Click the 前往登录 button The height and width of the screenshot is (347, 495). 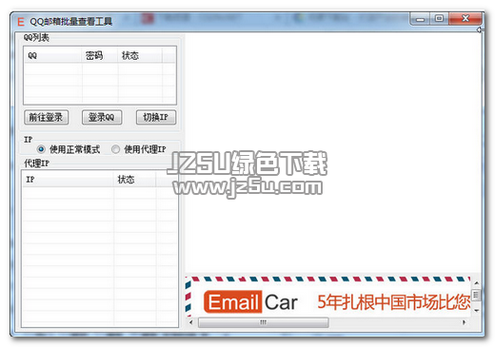coord(47,118)
